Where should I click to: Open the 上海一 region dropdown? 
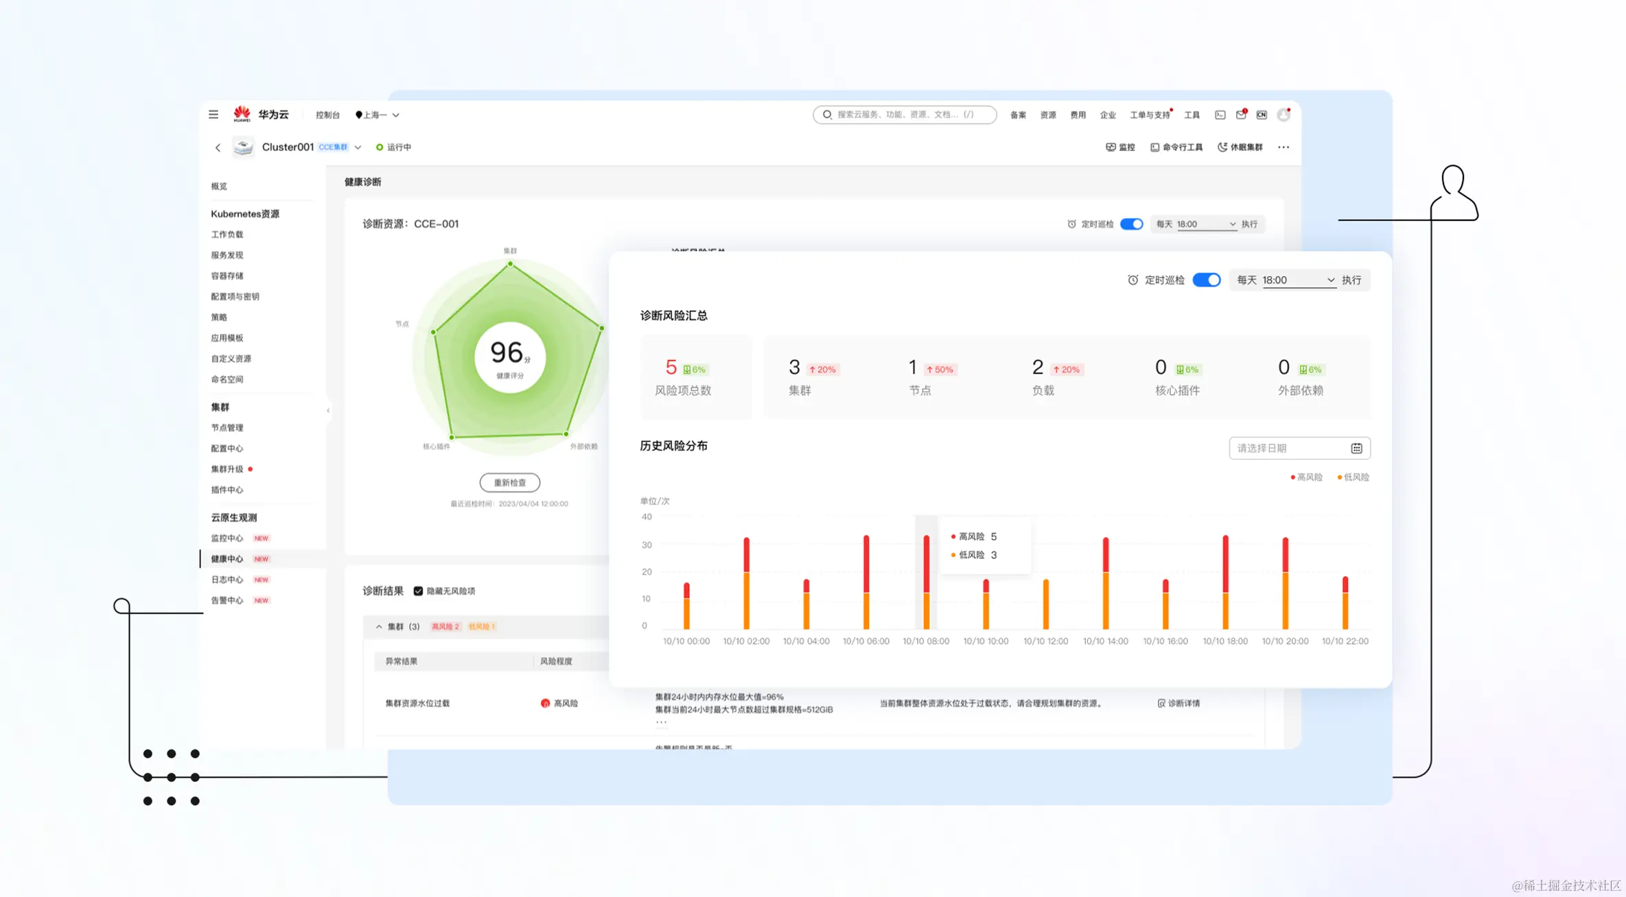378,115
